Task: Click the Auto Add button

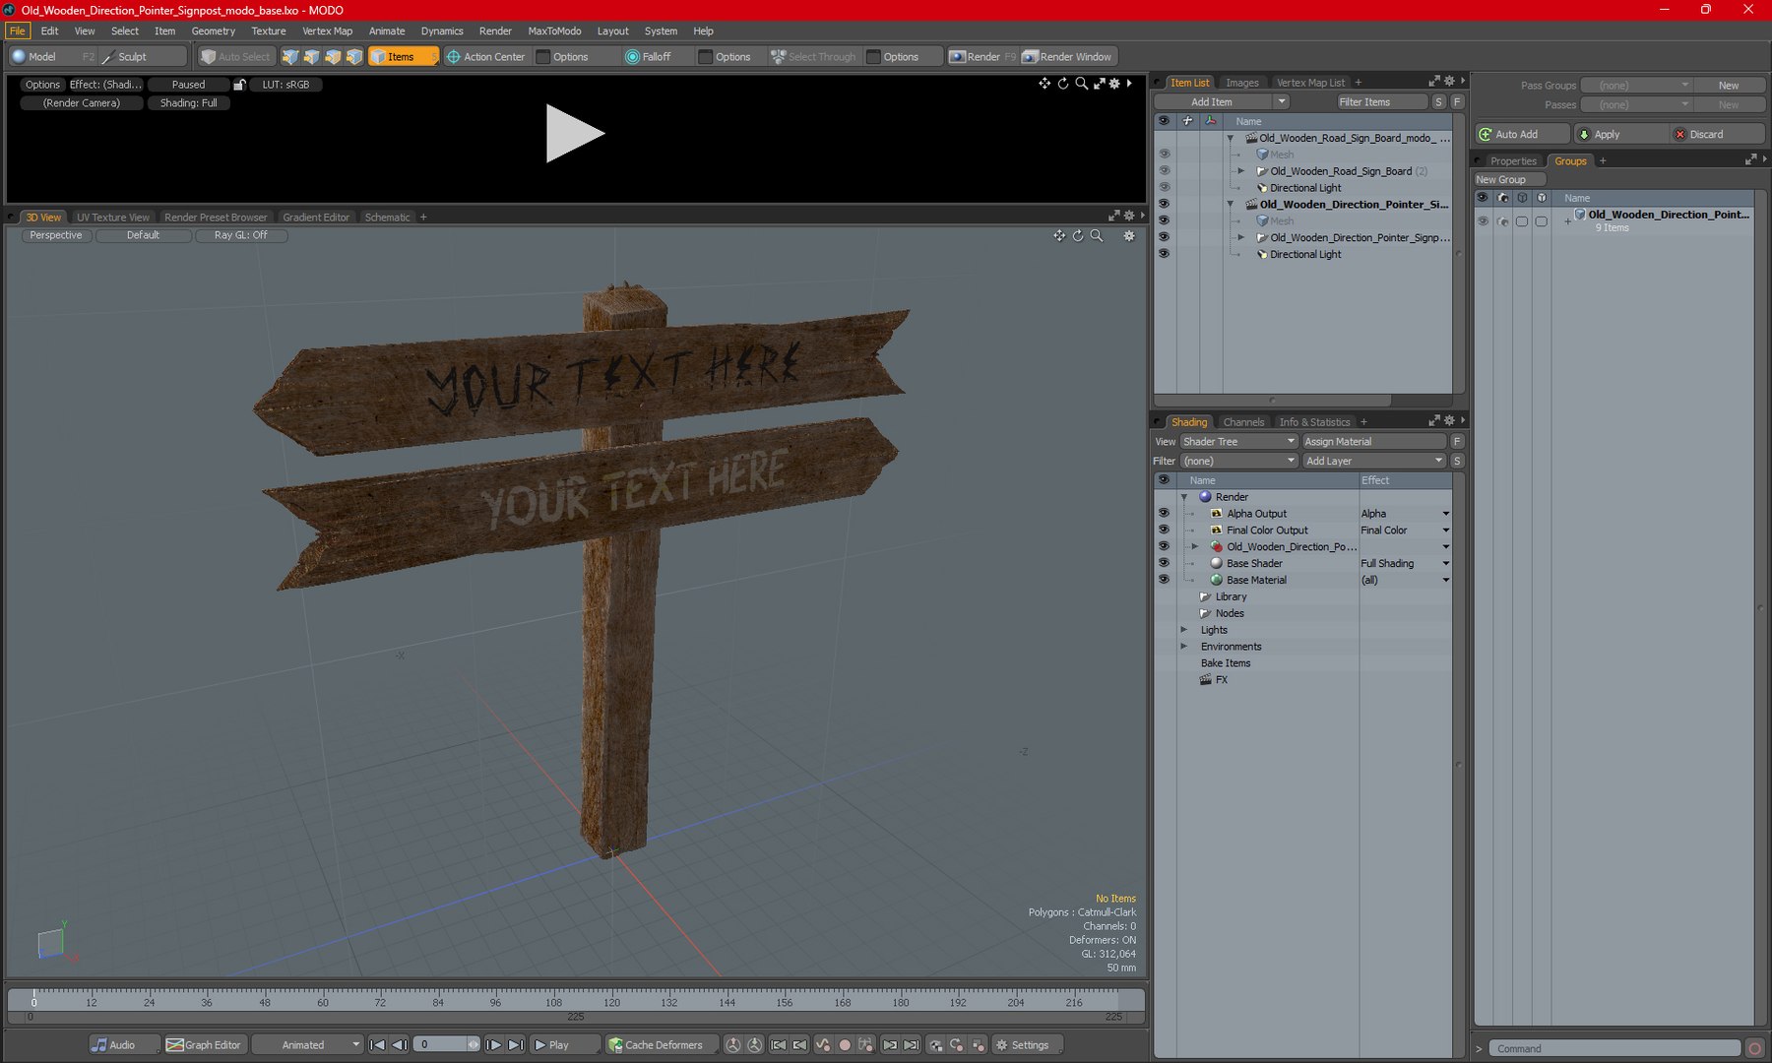Action: (1522, 135)
